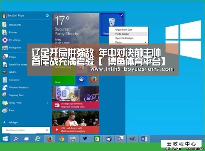Choose Open file location

tap(124, 38)
